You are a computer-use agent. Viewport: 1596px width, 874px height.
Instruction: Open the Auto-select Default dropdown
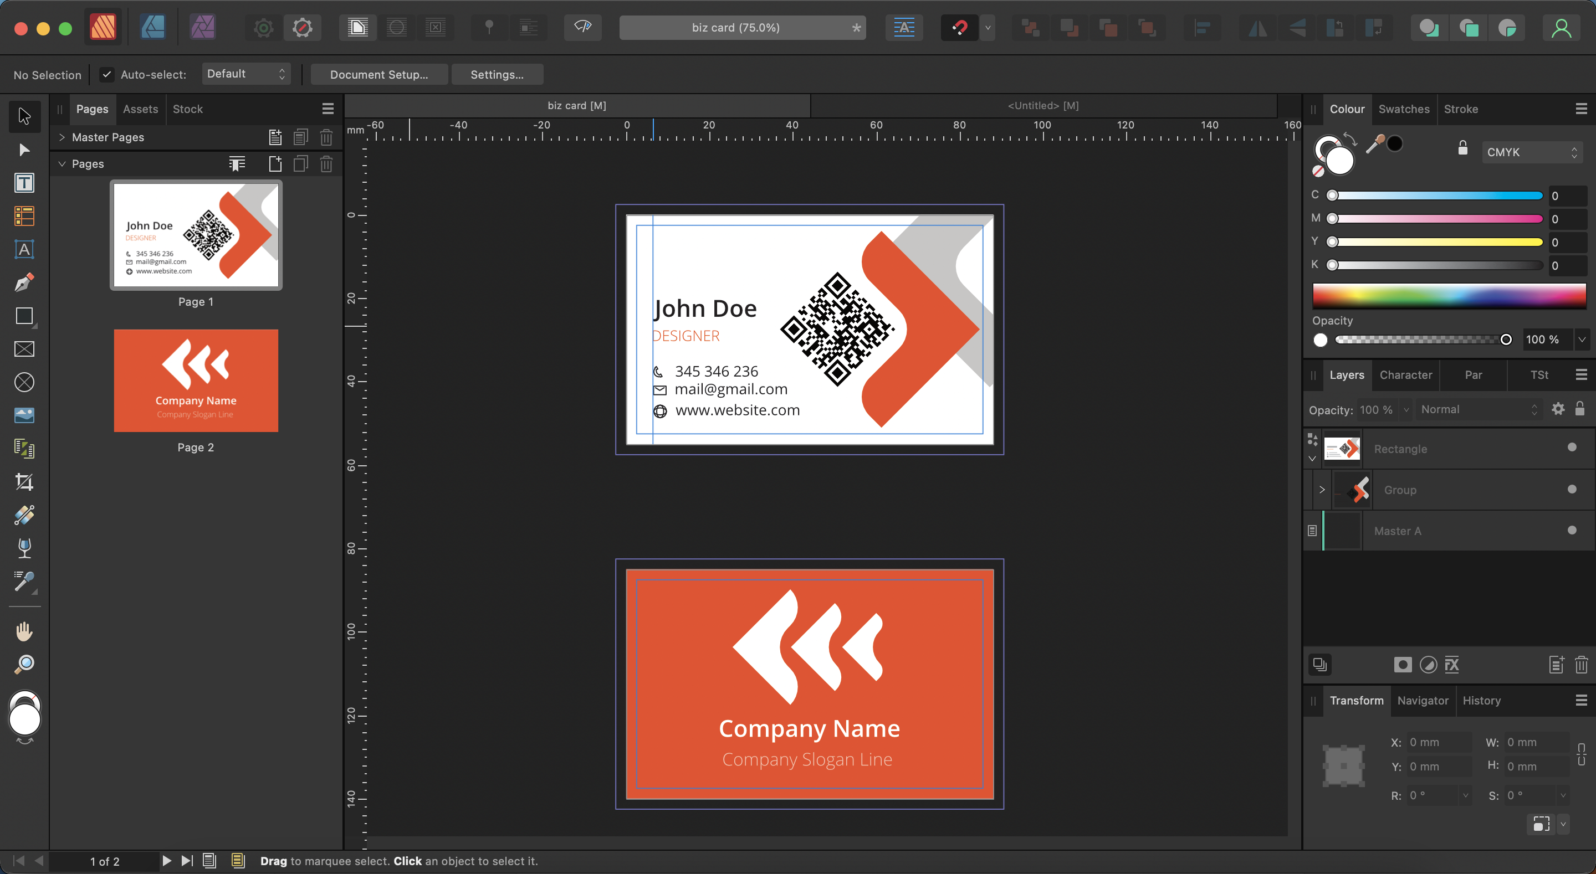pyautogui.click(x=246, y=74)
